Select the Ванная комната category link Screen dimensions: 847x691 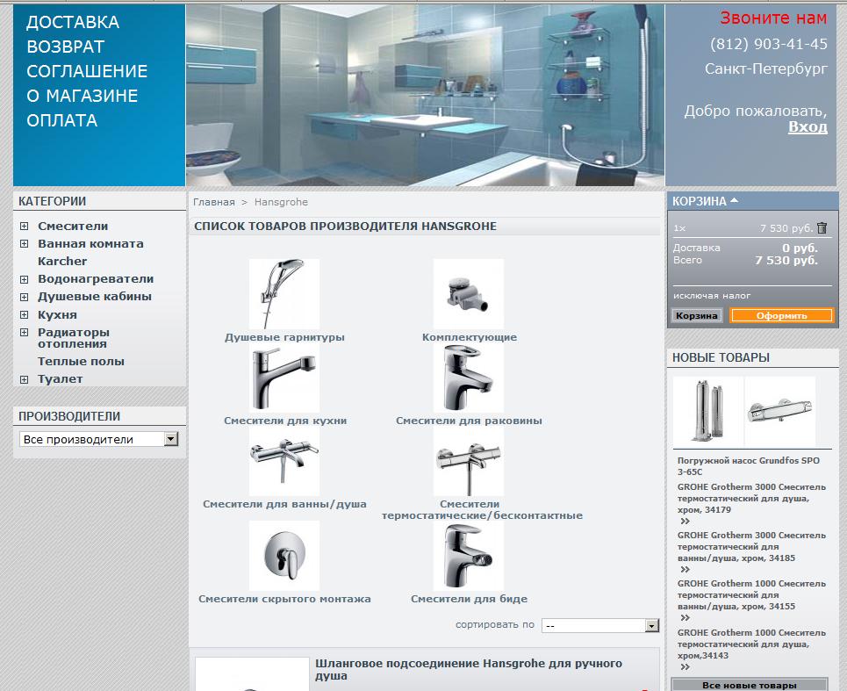point(90,244)
